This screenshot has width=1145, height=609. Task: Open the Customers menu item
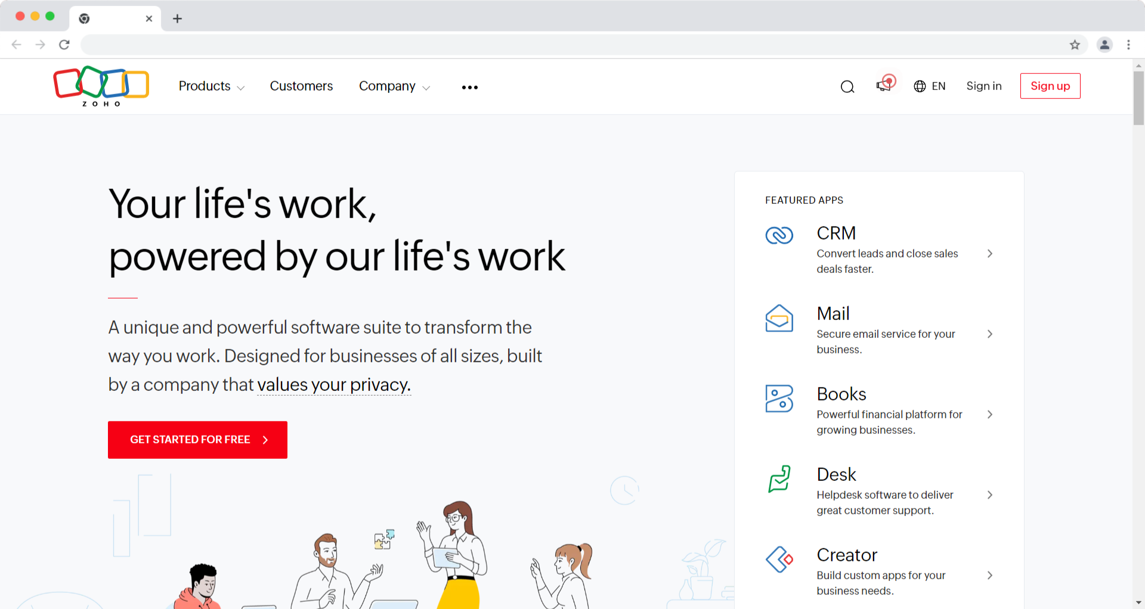point(301,86)
